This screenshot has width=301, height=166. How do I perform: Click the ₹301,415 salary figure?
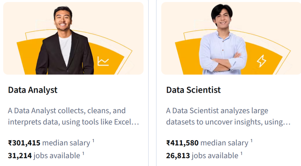24,143
